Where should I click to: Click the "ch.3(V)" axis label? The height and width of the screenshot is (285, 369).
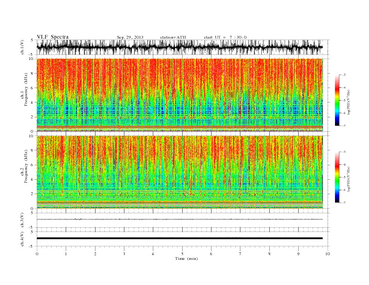(22, 220)
